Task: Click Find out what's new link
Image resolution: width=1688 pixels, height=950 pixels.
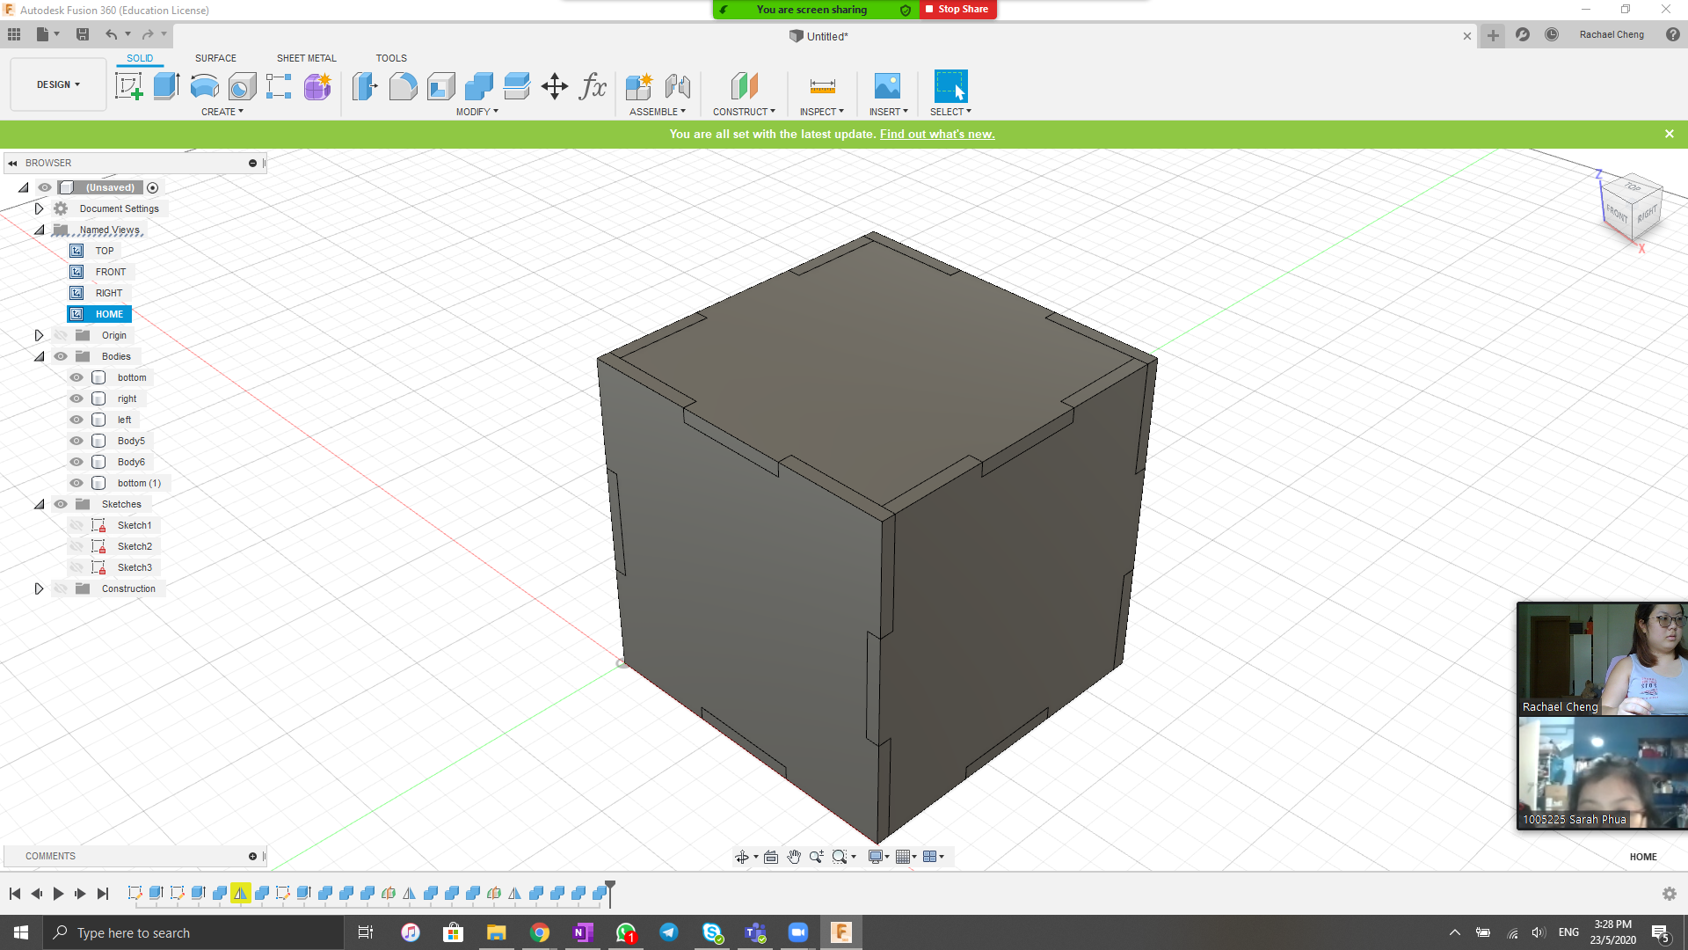Action: click(937, 134)
